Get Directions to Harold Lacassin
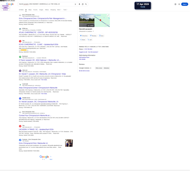This screenshot has height=171, width=191. tap(84, 36)
